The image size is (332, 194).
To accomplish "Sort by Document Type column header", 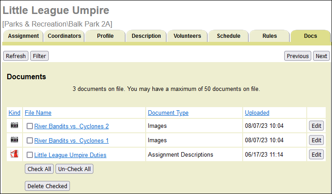I will [168, 113].
